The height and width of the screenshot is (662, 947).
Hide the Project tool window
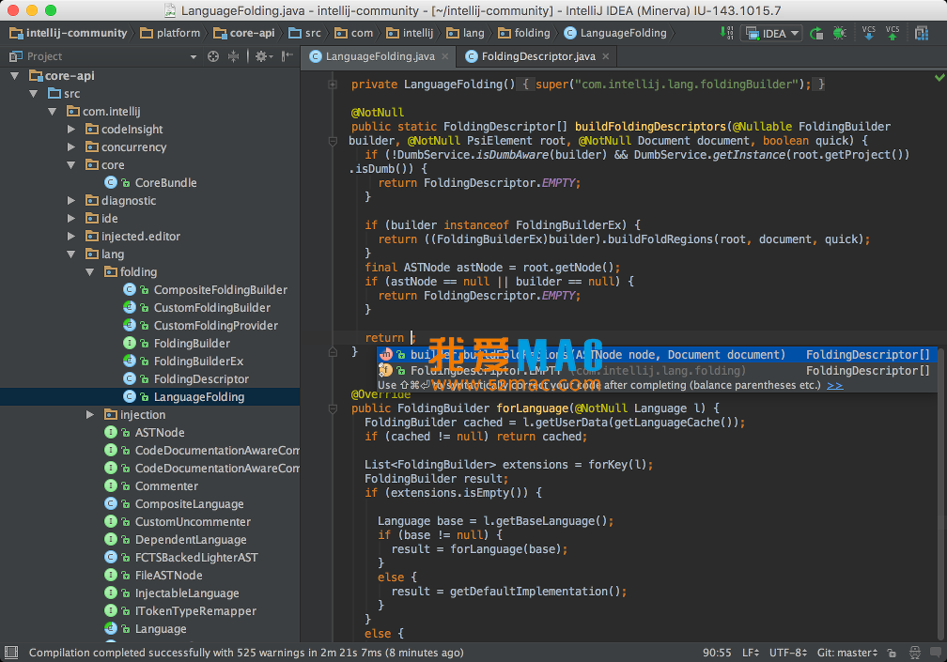287,56
